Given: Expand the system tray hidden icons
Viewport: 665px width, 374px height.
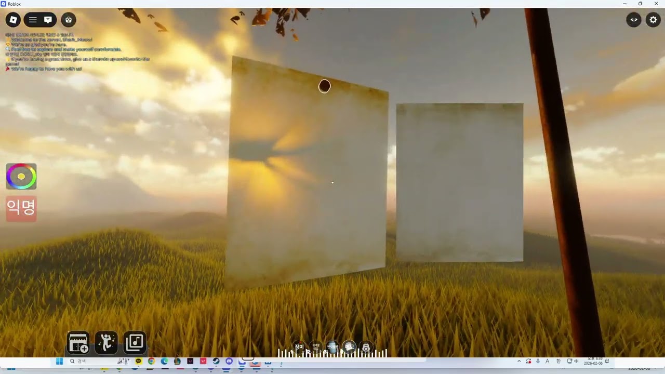Looking at the screenshot, I should point(519,361).
